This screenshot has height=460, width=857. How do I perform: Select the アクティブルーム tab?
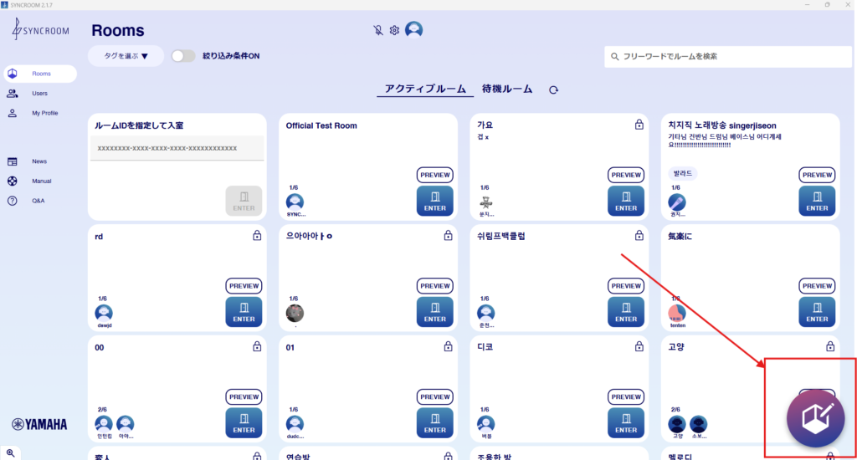tap(424, 89)
